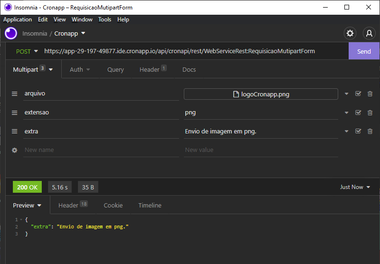The width and height of the screenshot is (380, 264).
Task: Send the request with the Send button
Action: coord(364,51)
